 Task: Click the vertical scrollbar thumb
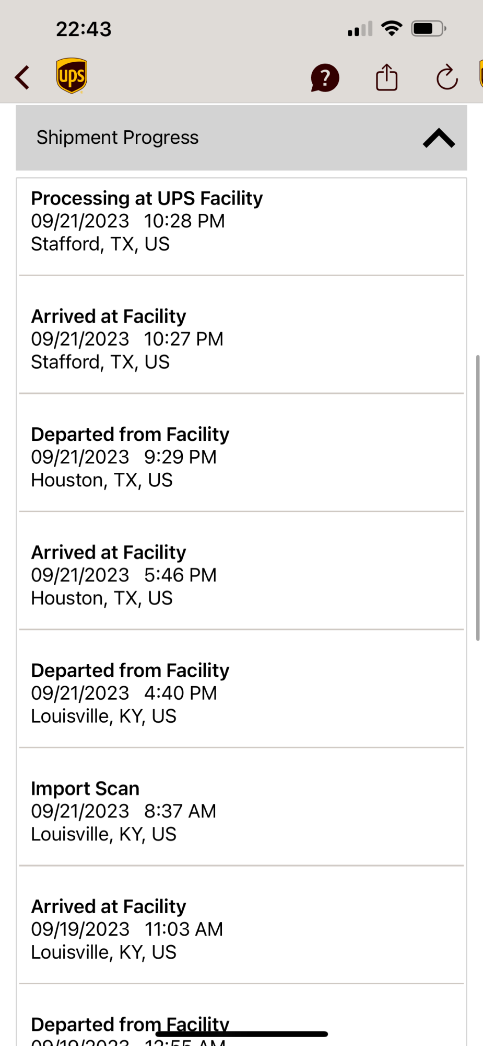point(477,497)
